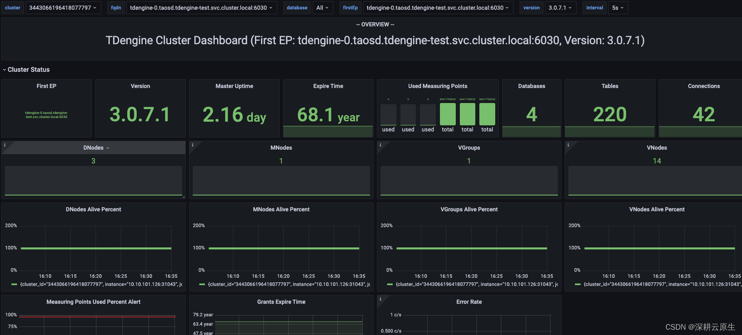The height and width of the screenshot is (335, 742).
Task: Click VGroups Alive Percent panel title
Action: [469, 209]
